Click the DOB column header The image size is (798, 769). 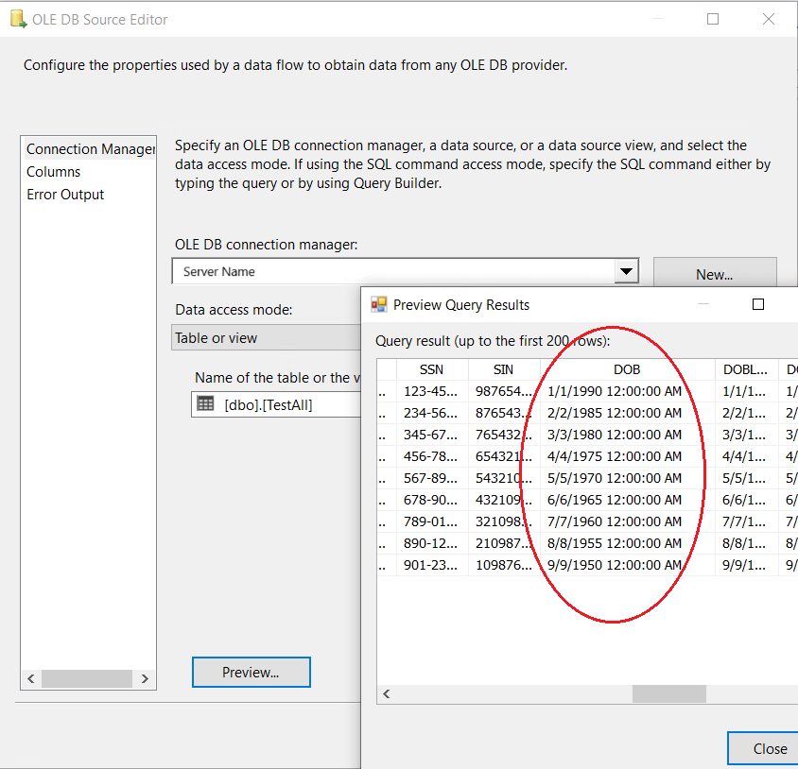(x=627, y=369)
